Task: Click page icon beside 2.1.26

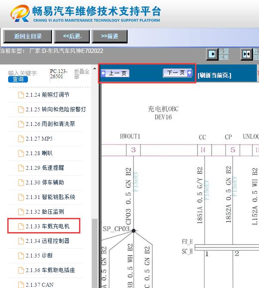Action: point(21,124)
